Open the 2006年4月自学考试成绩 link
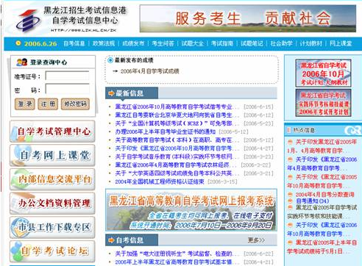The height and width of the screenshot is (266, 362). pyautogui.click(x=149, y=71)
